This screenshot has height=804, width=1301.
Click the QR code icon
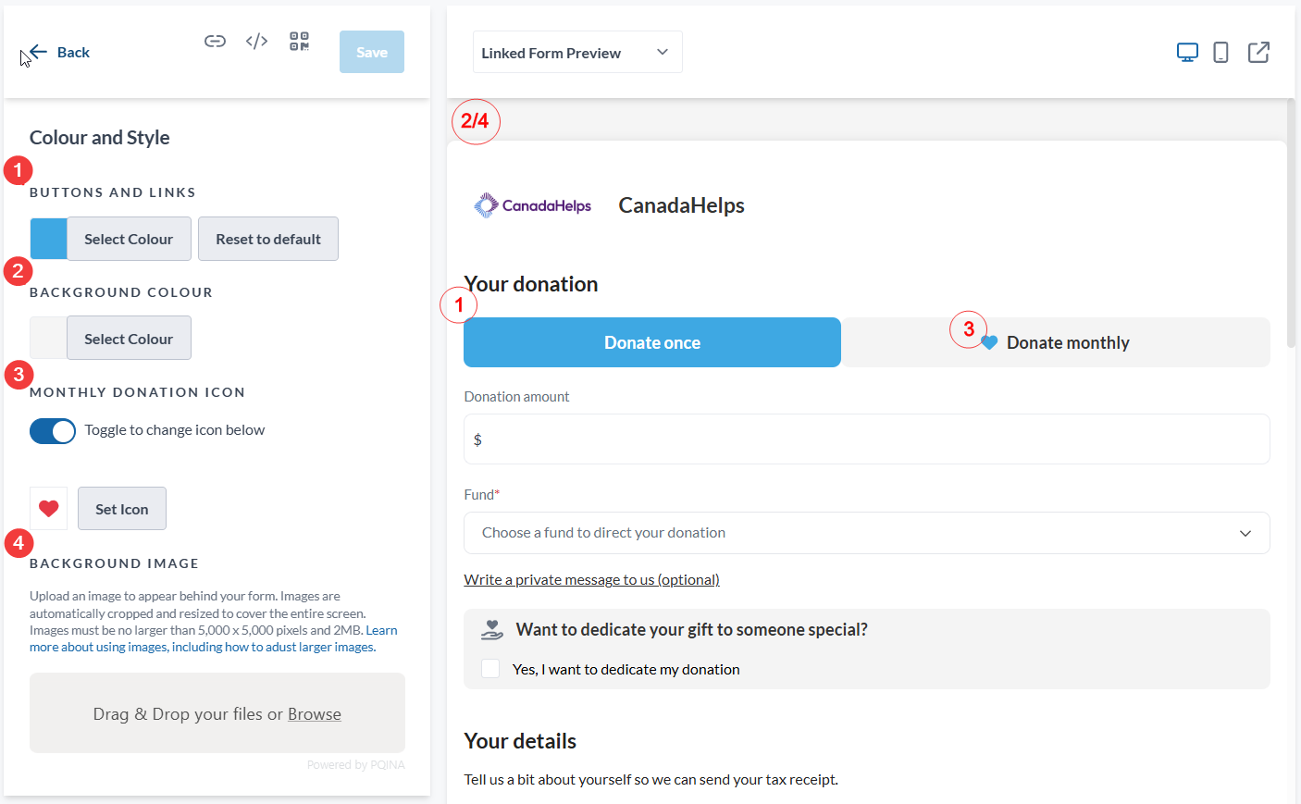pyautogui.click(x=299, y=41)
